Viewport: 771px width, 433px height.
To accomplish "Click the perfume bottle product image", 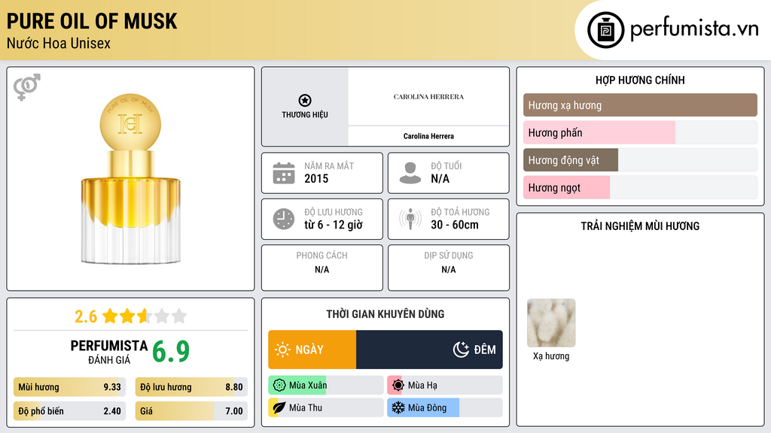I will click(x=130, y=180).
